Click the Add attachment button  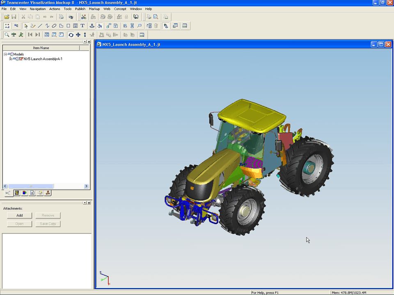(x=20, y=216)
